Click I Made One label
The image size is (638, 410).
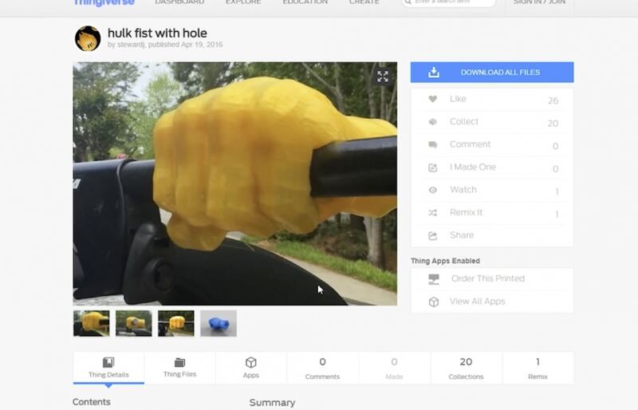point(472,167)
